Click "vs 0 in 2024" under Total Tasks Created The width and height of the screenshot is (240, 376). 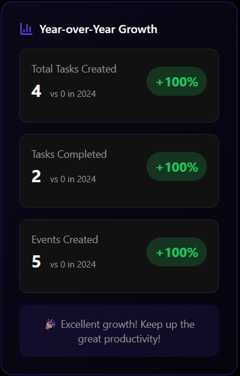pyautogui.click(x=73, y=94)
